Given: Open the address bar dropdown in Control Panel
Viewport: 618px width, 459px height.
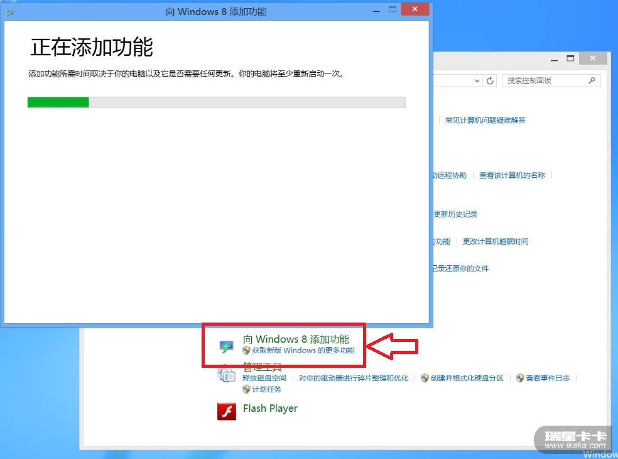Looking at the screenshot, I should click(477, 80).
